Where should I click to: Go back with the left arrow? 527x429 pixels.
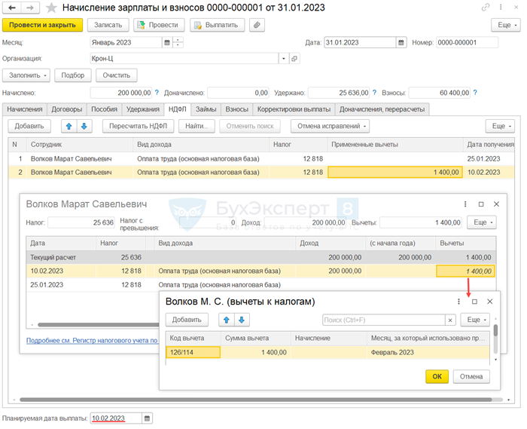coord(12,8)
